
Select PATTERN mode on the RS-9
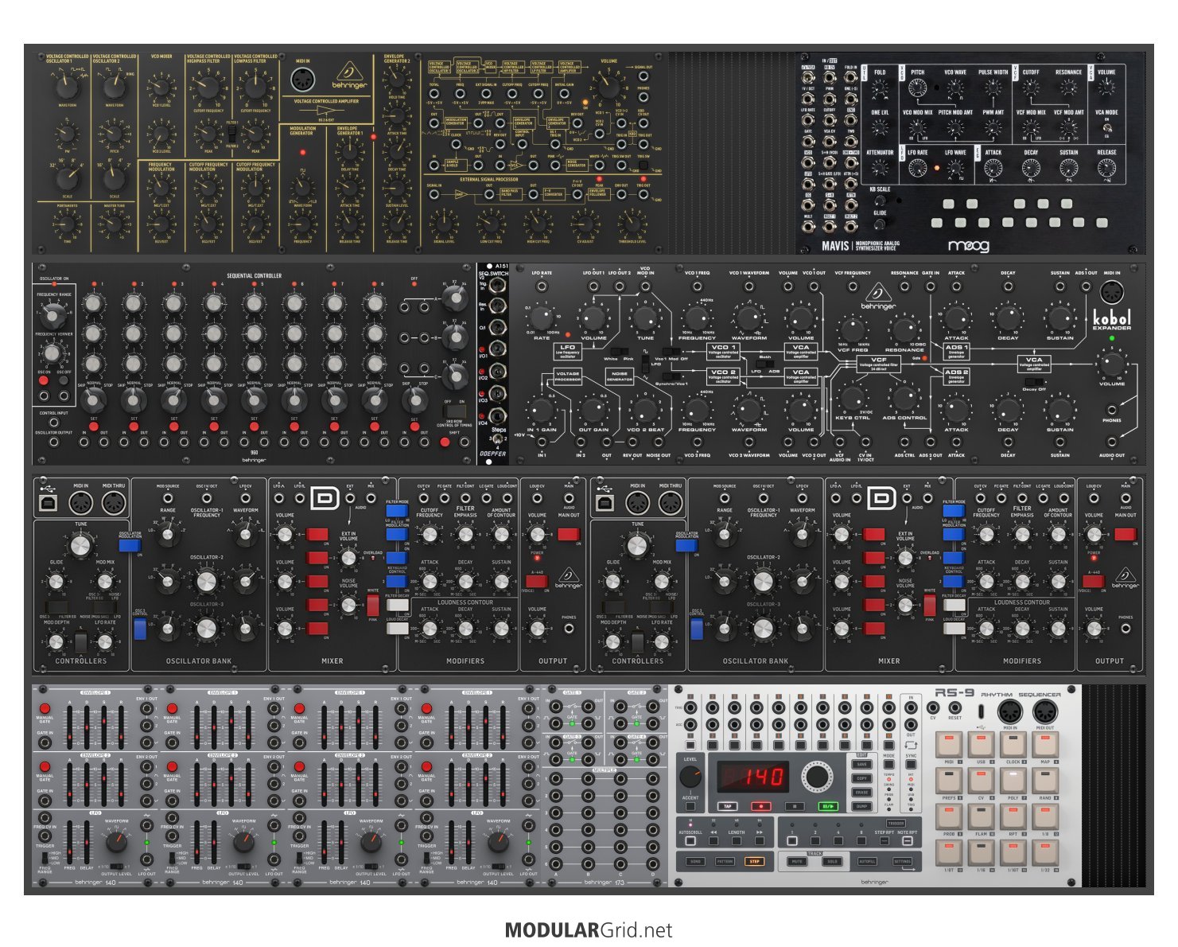[x=725, y=861]
